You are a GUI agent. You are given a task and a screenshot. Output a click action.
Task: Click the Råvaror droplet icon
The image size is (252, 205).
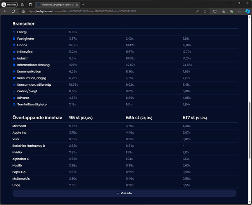14,98
